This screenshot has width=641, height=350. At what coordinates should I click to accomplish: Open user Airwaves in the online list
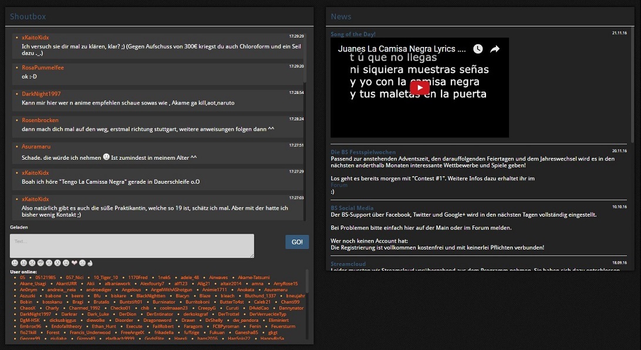tap(218, 277)
